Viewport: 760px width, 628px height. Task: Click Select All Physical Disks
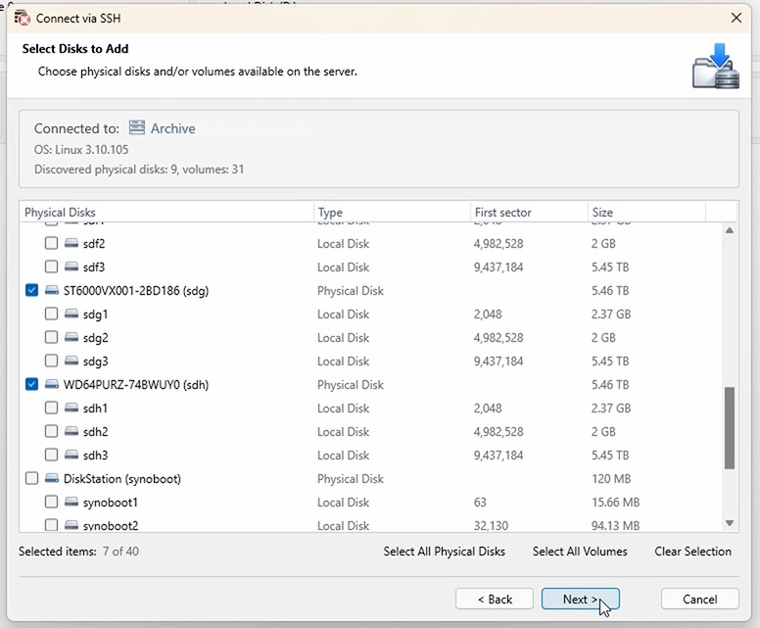pos(444,552)
